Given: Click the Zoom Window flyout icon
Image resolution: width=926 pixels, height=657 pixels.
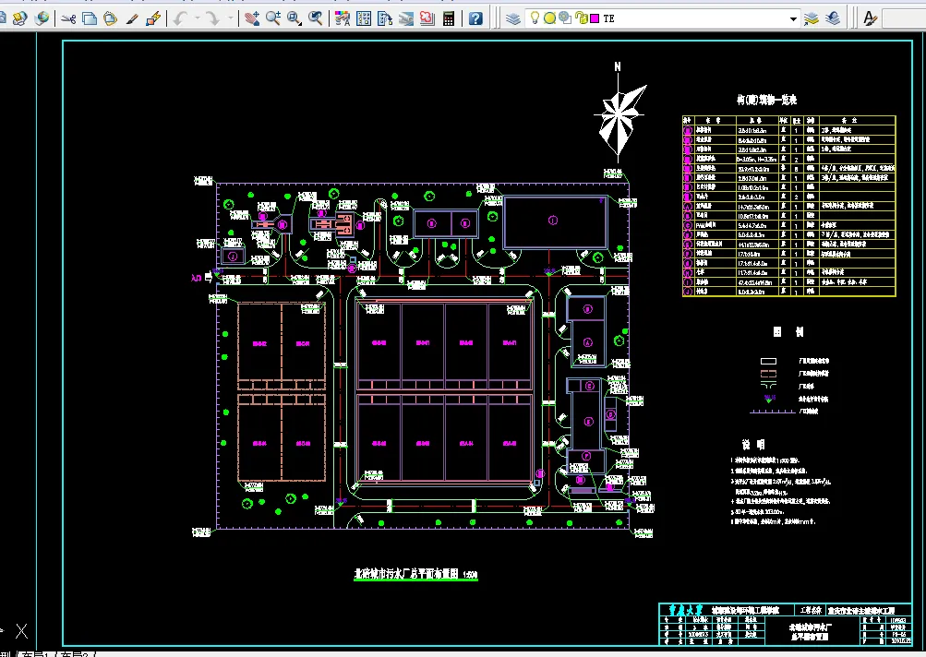Looking at the screenshot, I should [295, 18].
